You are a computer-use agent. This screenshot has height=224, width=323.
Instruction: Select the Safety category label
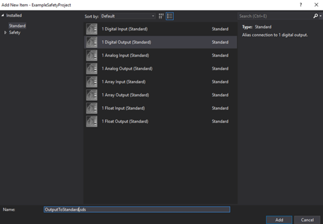(15, 32)
